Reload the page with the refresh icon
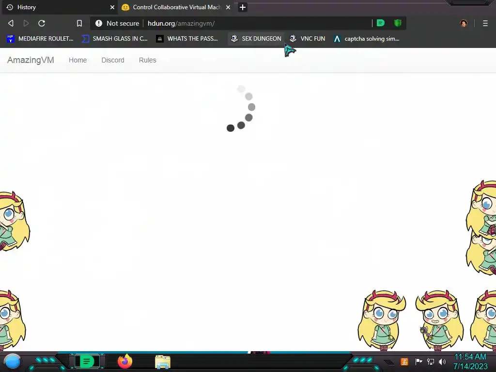The width and height of the screenshot is (496, 372). (x=42, y=23)
